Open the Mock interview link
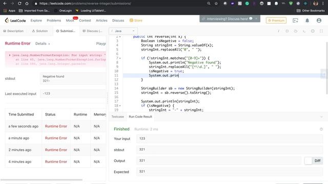The width and height of the screenshot is (328, 184). (x=70, y=20)
